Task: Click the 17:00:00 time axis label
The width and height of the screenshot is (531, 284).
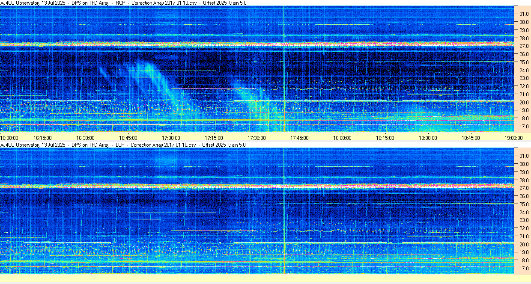Action: (171, 138)
